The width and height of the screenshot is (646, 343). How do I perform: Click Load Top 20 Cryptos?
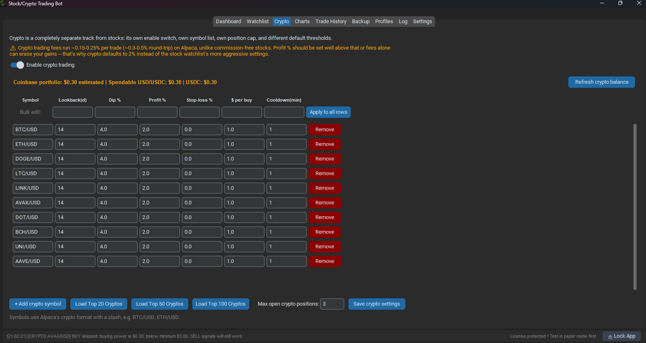[x=99, y=304]
